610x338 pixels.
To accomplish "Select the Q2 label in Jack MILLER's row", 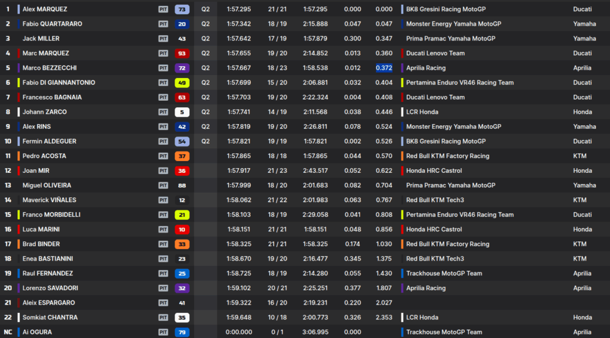I will point(206,39).
